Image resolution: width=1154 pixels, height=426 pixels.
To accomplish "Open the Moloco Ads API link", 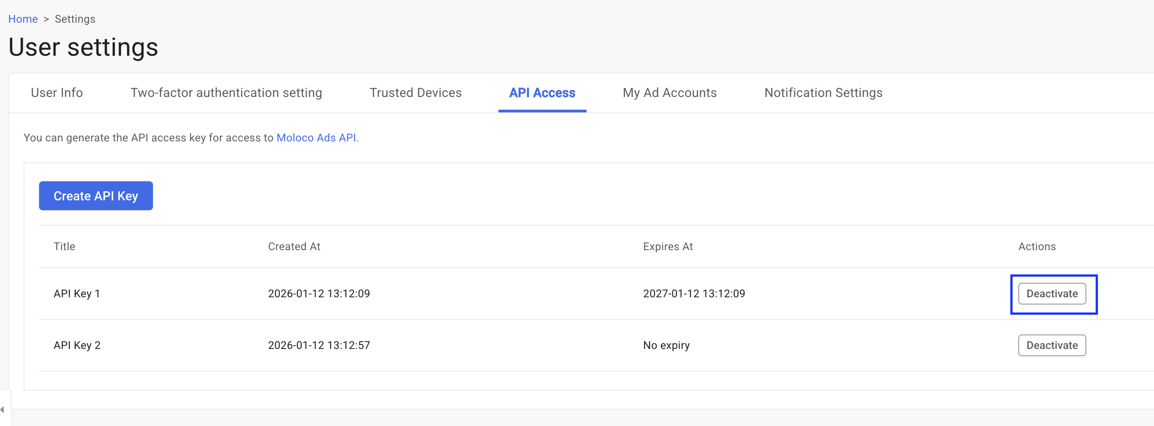I will (316, 138).
